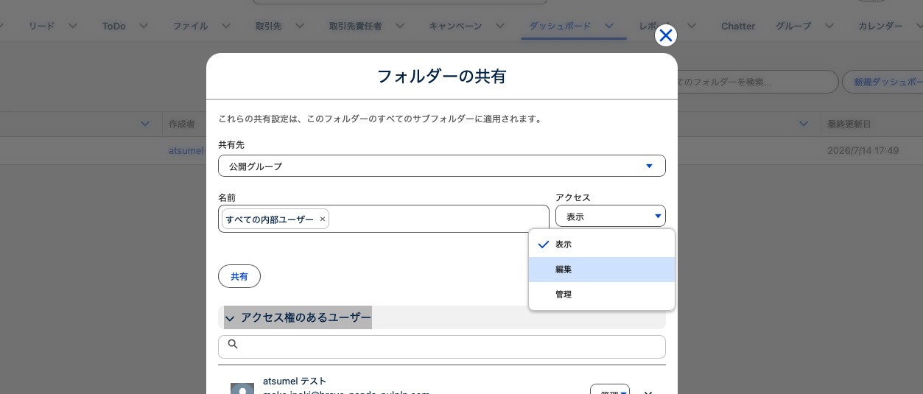This screenshot has height=394, width=923.
Task: Click the user search field
Action: click(442, 347)
